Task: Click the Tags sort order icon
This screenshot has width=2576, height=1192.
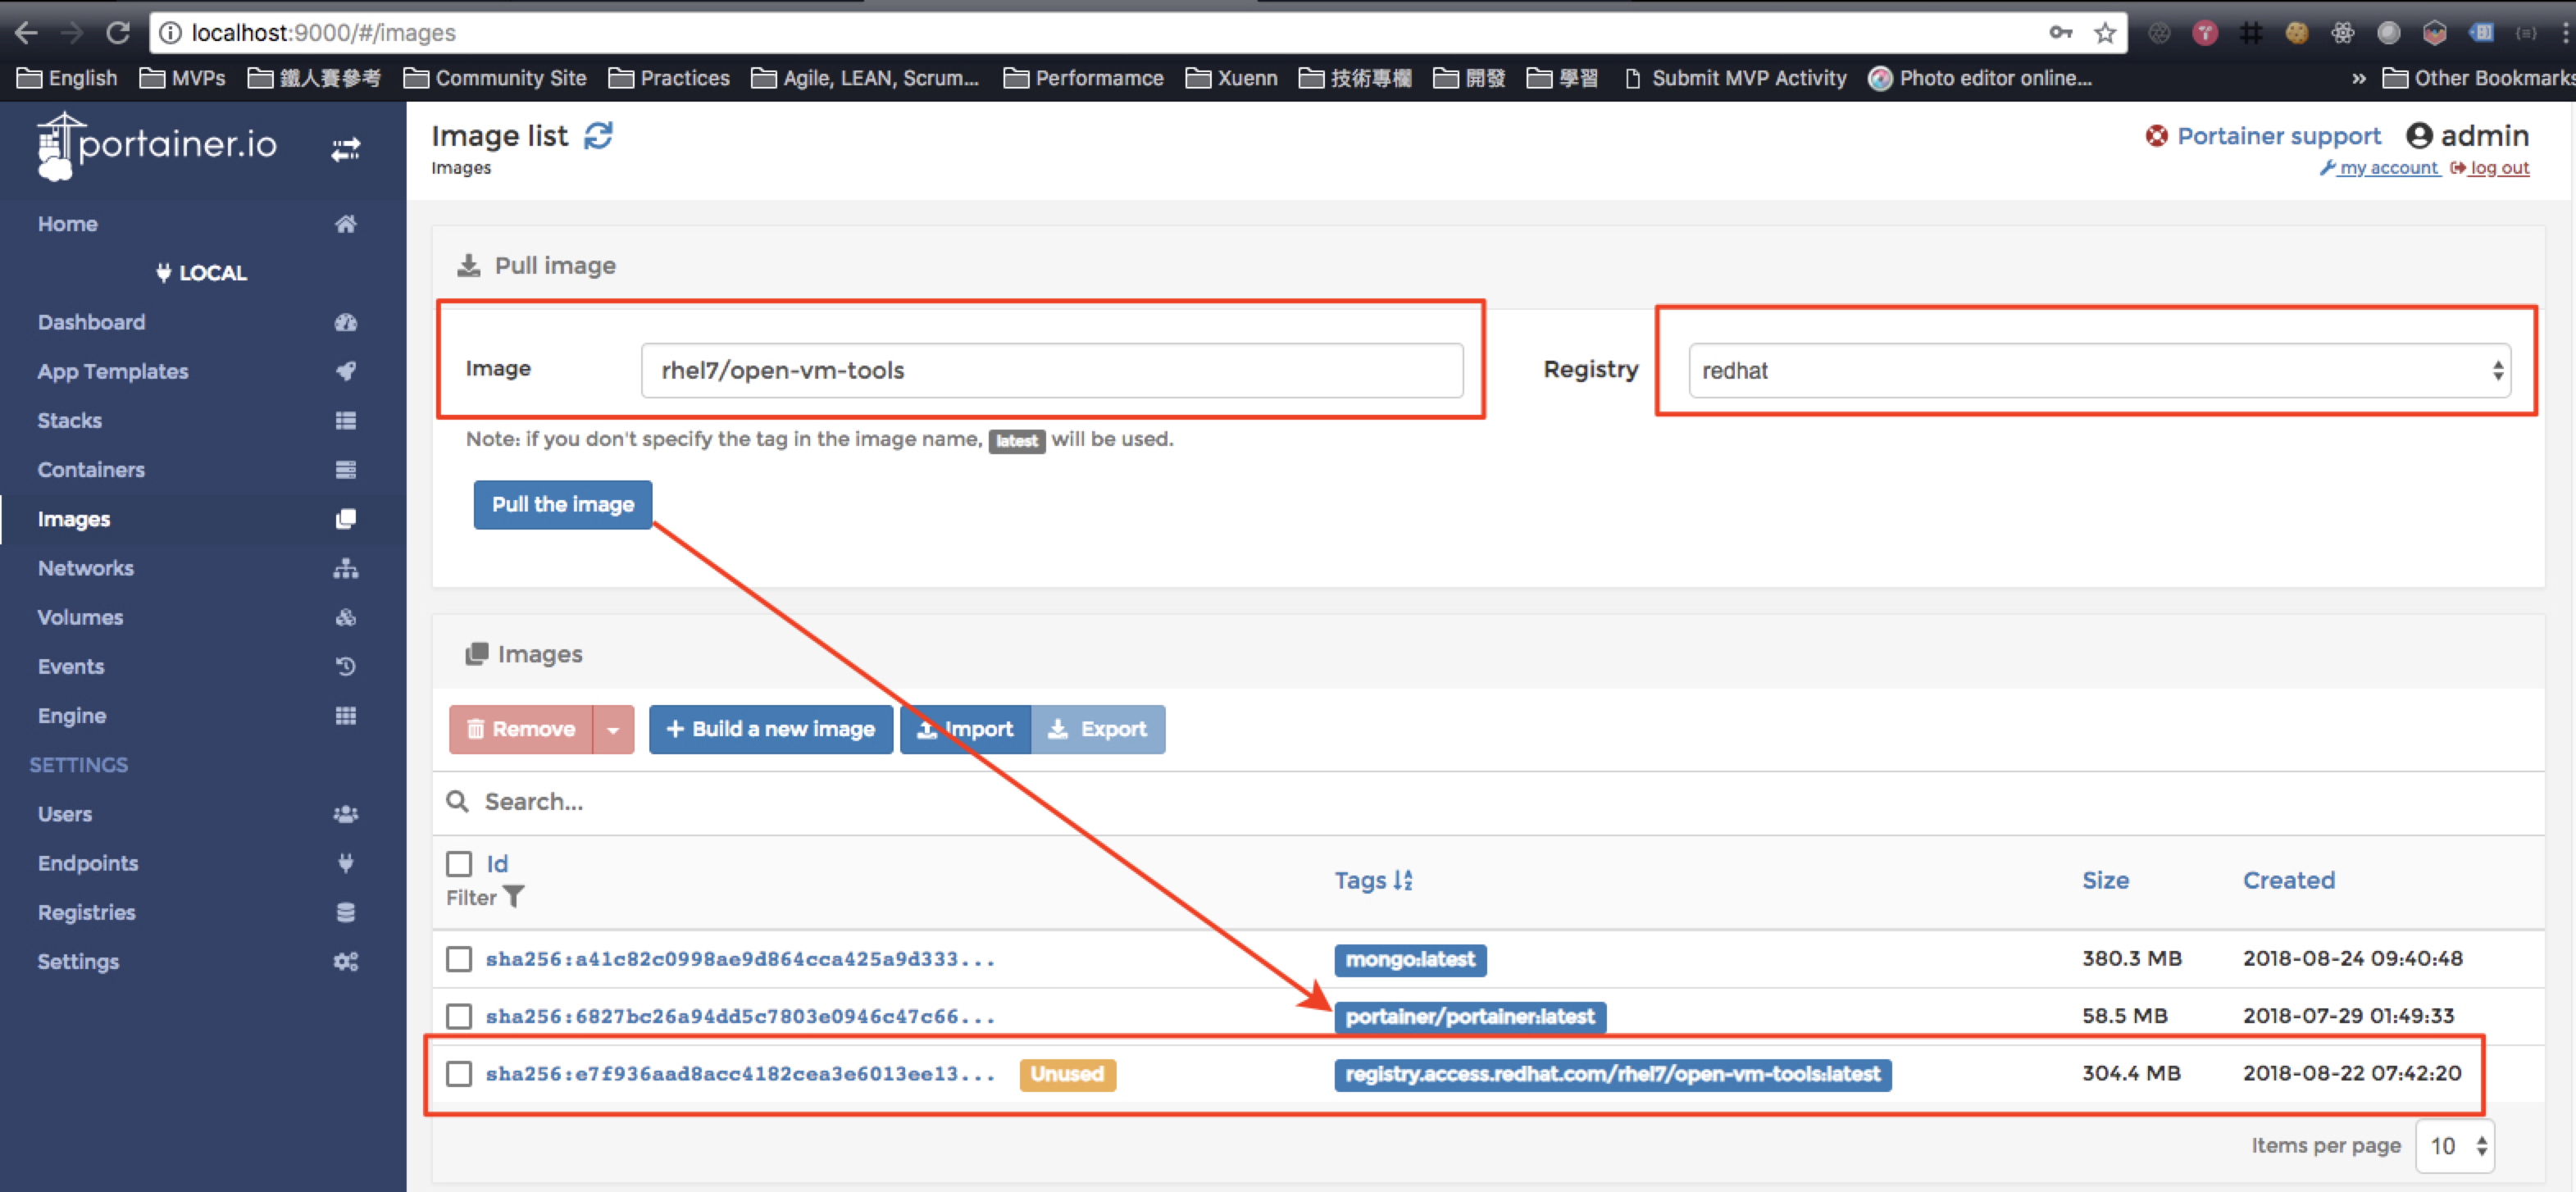Action: pos(1404,880)
